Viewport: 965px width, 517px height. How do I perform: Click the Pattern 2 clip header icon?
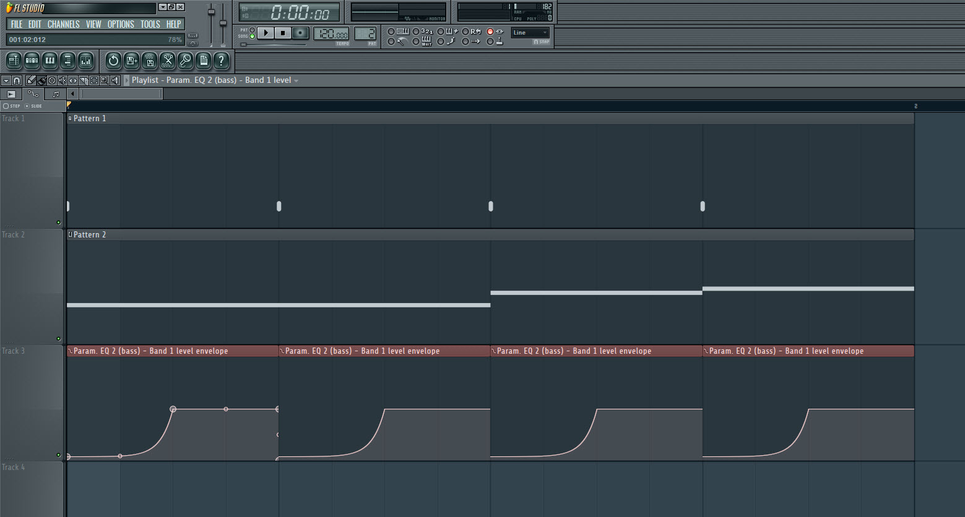point(70,234)
